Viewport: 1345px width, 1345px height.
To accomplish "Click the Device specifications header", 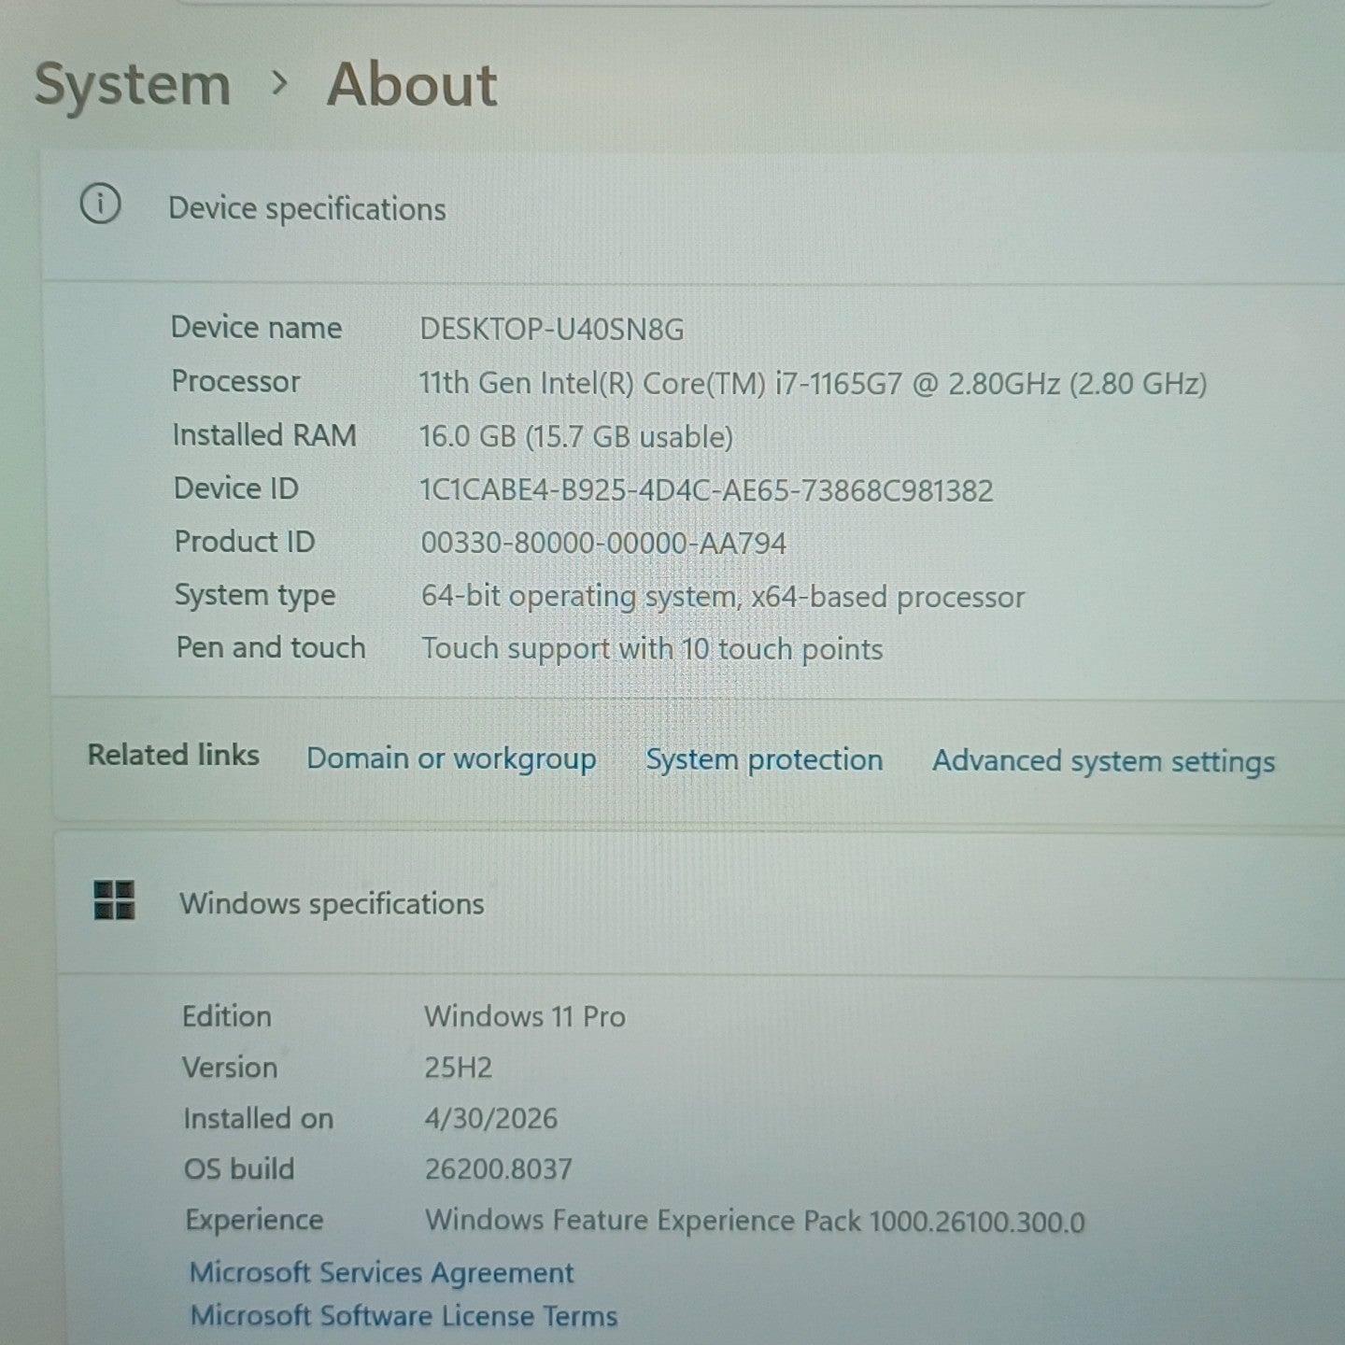I will (306, 208).
